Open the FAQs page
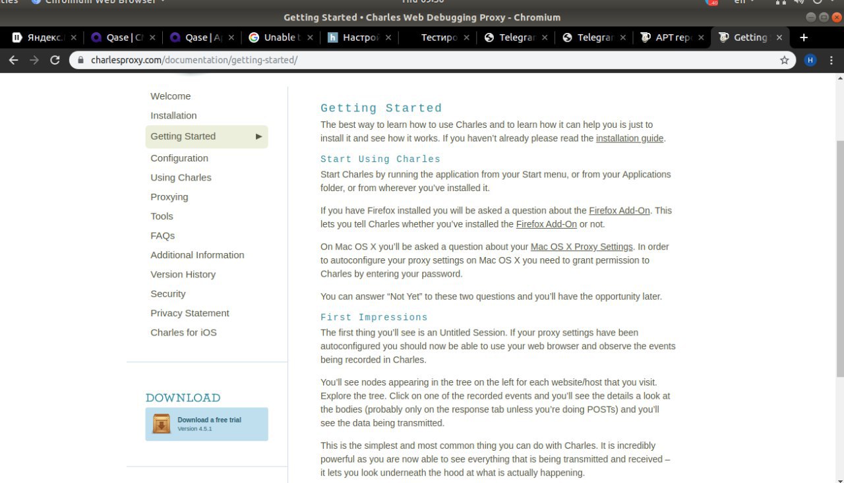 [x=162, y=235]
